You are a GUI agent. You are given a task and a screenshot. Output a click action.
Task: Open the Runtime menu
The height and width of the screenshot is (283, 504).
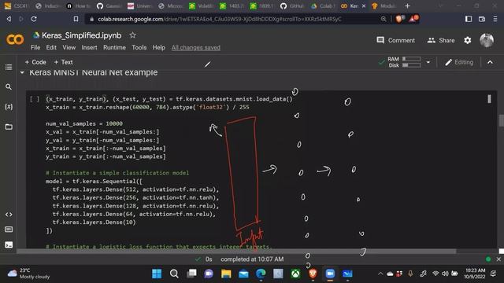pyautogui.click(x=114, y=47)
